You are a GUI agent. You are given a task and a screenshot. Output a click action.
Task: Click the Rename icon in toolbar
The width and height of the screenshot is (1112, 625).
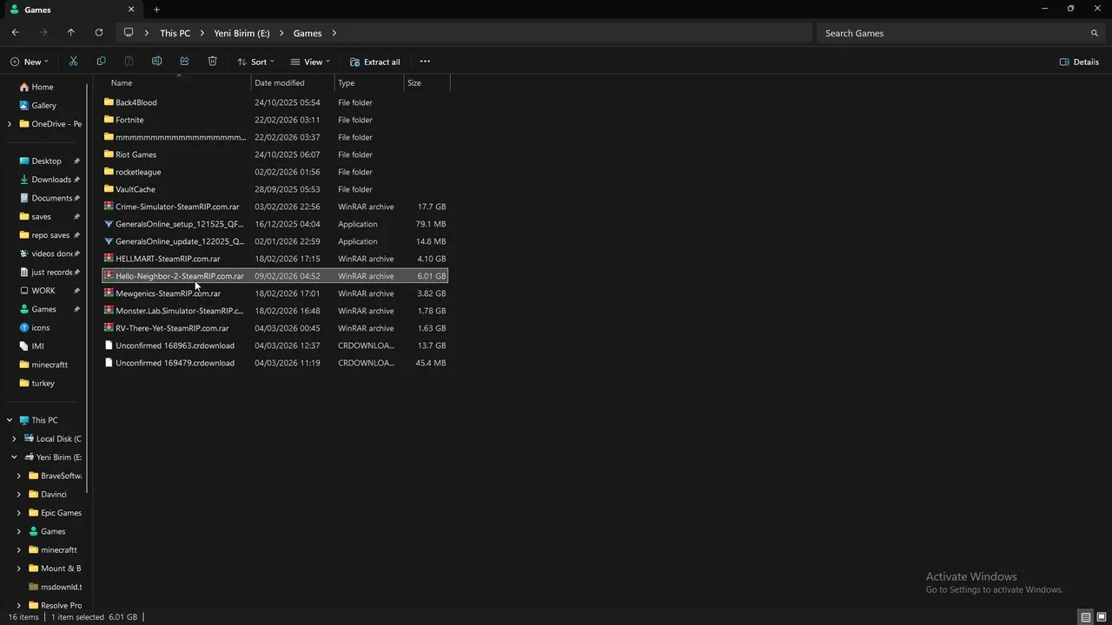click(156, 62)
